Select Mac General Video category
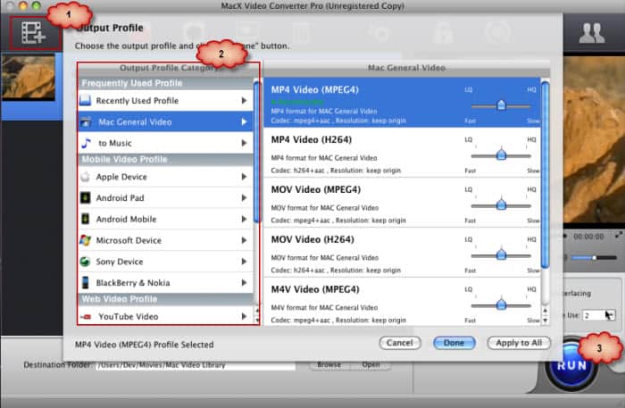This screenshot has height=408, width=625. 165,122
